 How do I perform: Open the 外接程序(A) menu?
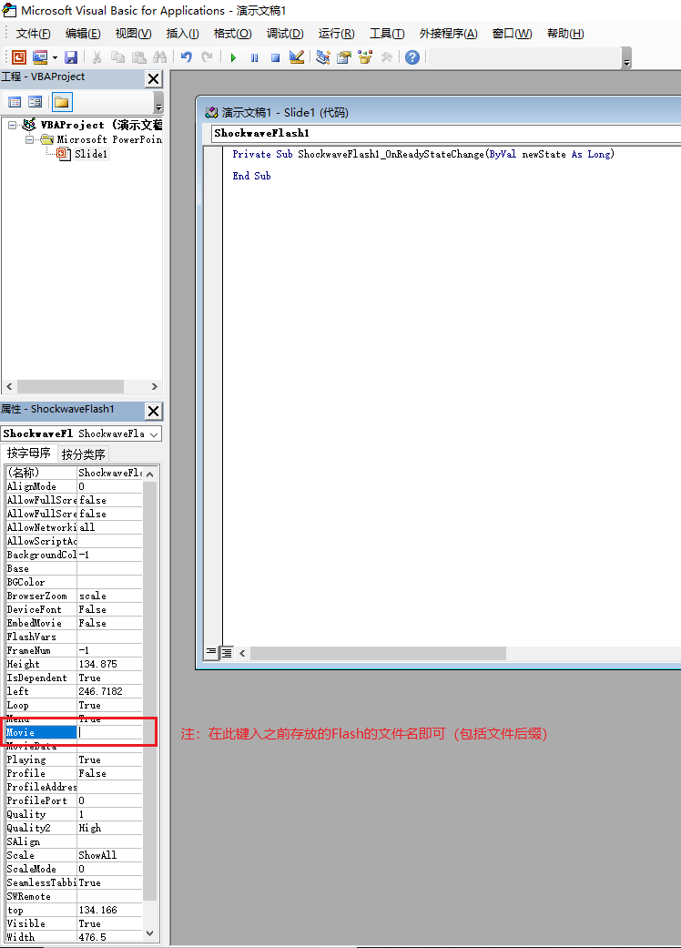(448, 34)
